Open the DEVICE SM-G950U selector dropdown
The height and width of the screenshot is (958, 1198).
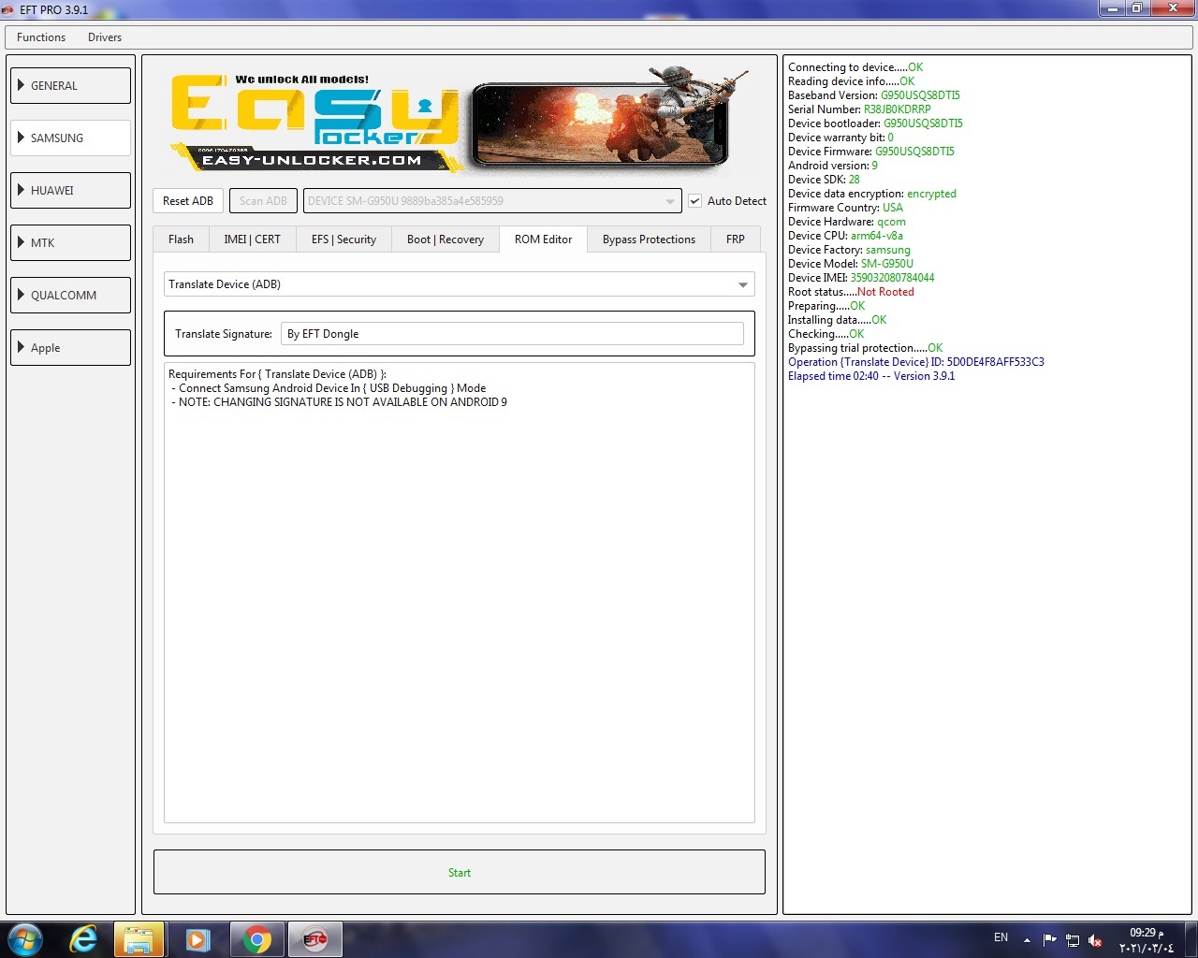click(x=492, y=201)
